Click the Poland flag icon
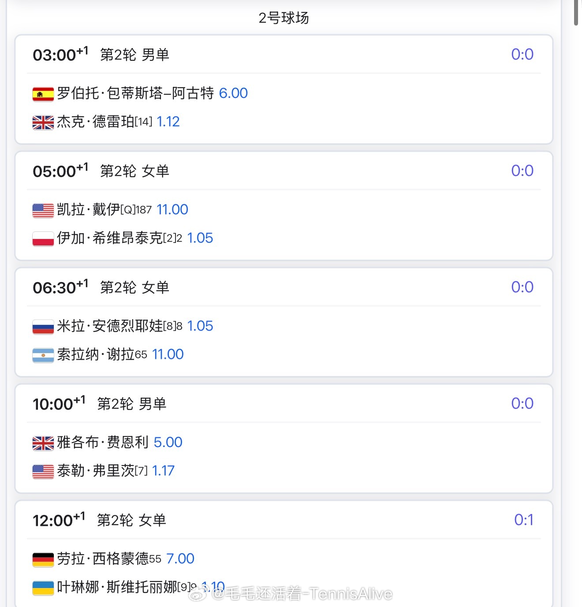 (x=43, y=238)
